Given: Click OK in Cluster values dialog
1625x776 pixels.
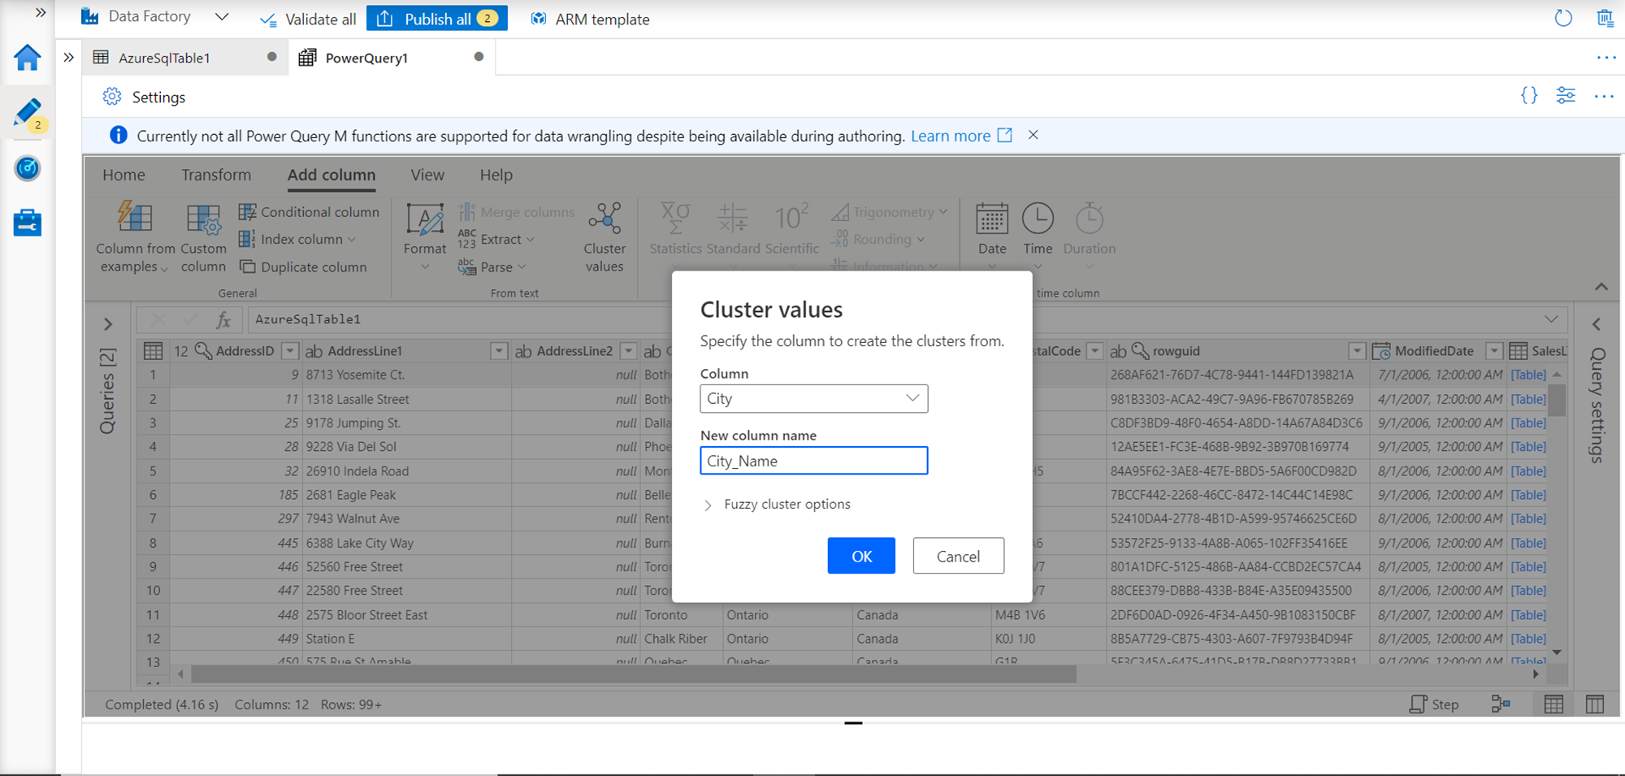Looking at the screenshot, I should 861,556.
